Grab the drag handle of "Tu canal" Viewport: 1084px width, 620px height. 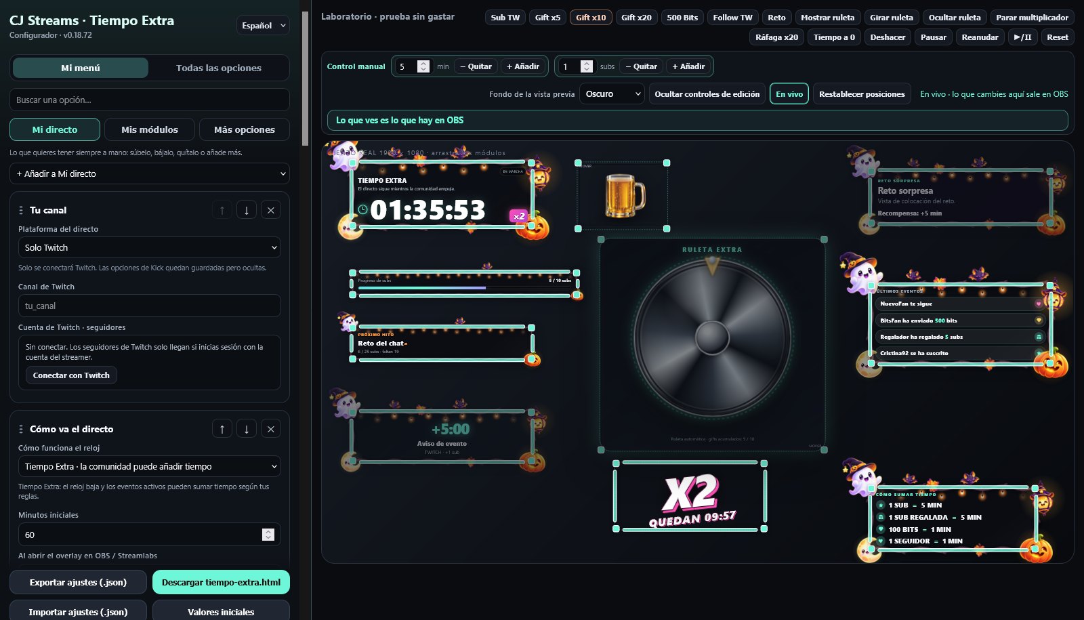click(x=21, y=210)
